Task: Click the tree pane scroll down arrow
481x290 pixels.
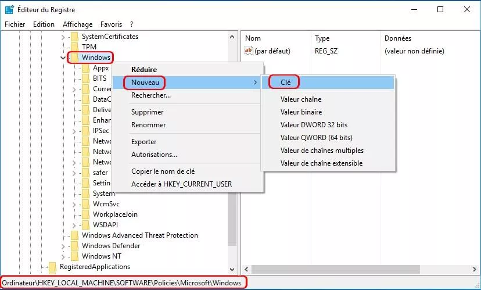Action: click(x=232, y=270)
